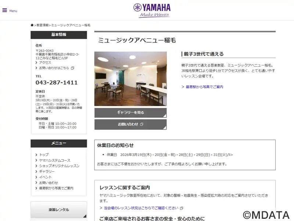Screen dimensions: 294x221
Task: Click the ミュージックアベニュー稲毛 page heading
Action: pos(137,40)
